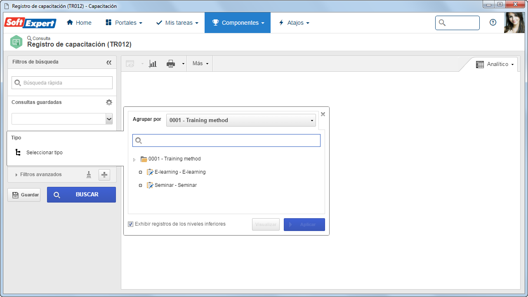Click the global search field
Screen dimensions: 528x297
457,23
